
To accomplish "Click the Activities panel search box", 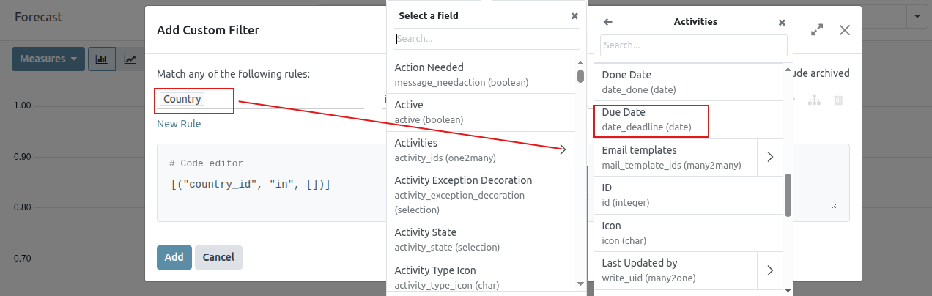I will pyautogui.click(x=693, y=45).
